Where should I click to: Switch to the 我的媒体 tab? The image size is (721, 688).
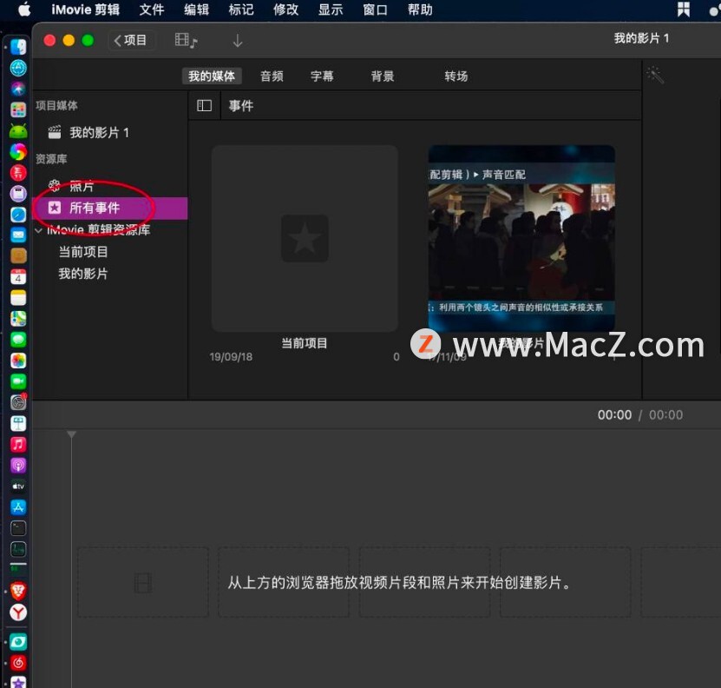point(212,76)
